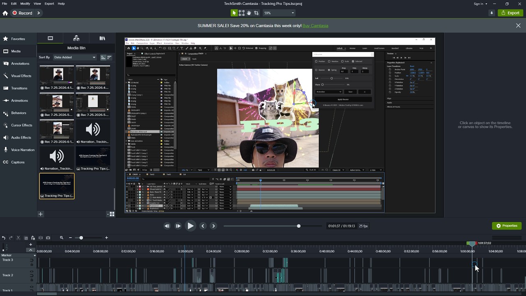Click the playback scrubber handle
The height and width of the screenshot is (296, 526).
299,226
